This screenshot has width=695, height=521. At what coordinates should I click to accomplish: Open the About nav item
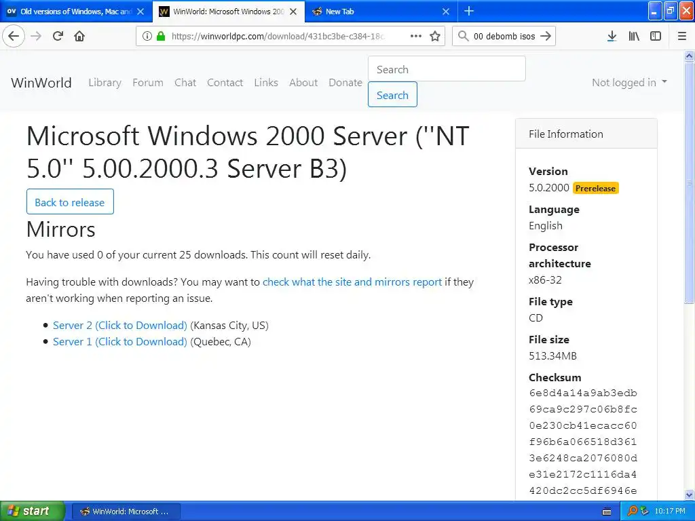[x=303, y=82]
